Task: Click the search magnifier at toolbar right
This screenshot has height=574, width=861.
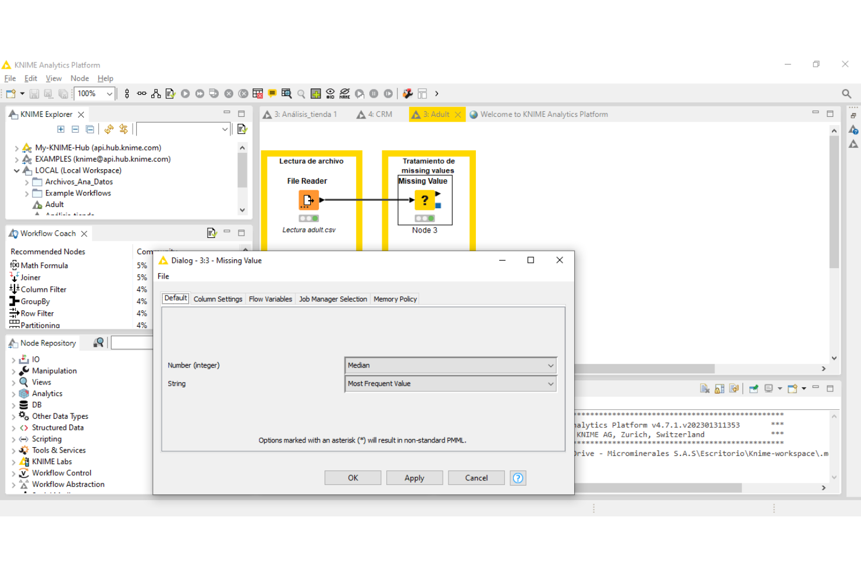Action: [846, 94]
